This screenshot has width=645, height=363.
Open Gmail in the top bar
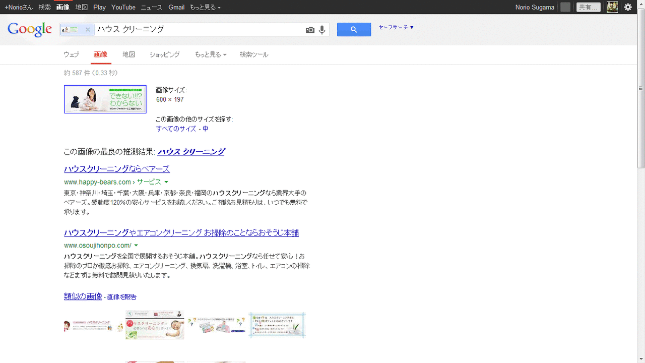176,7
